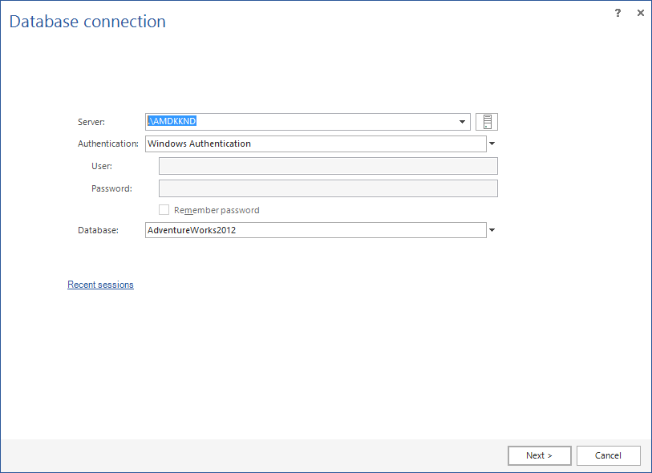Image resolution: width=652 pixels, height=473 pixels.
Task: Open the Recent sessions link
Action: tap(100, 284)
